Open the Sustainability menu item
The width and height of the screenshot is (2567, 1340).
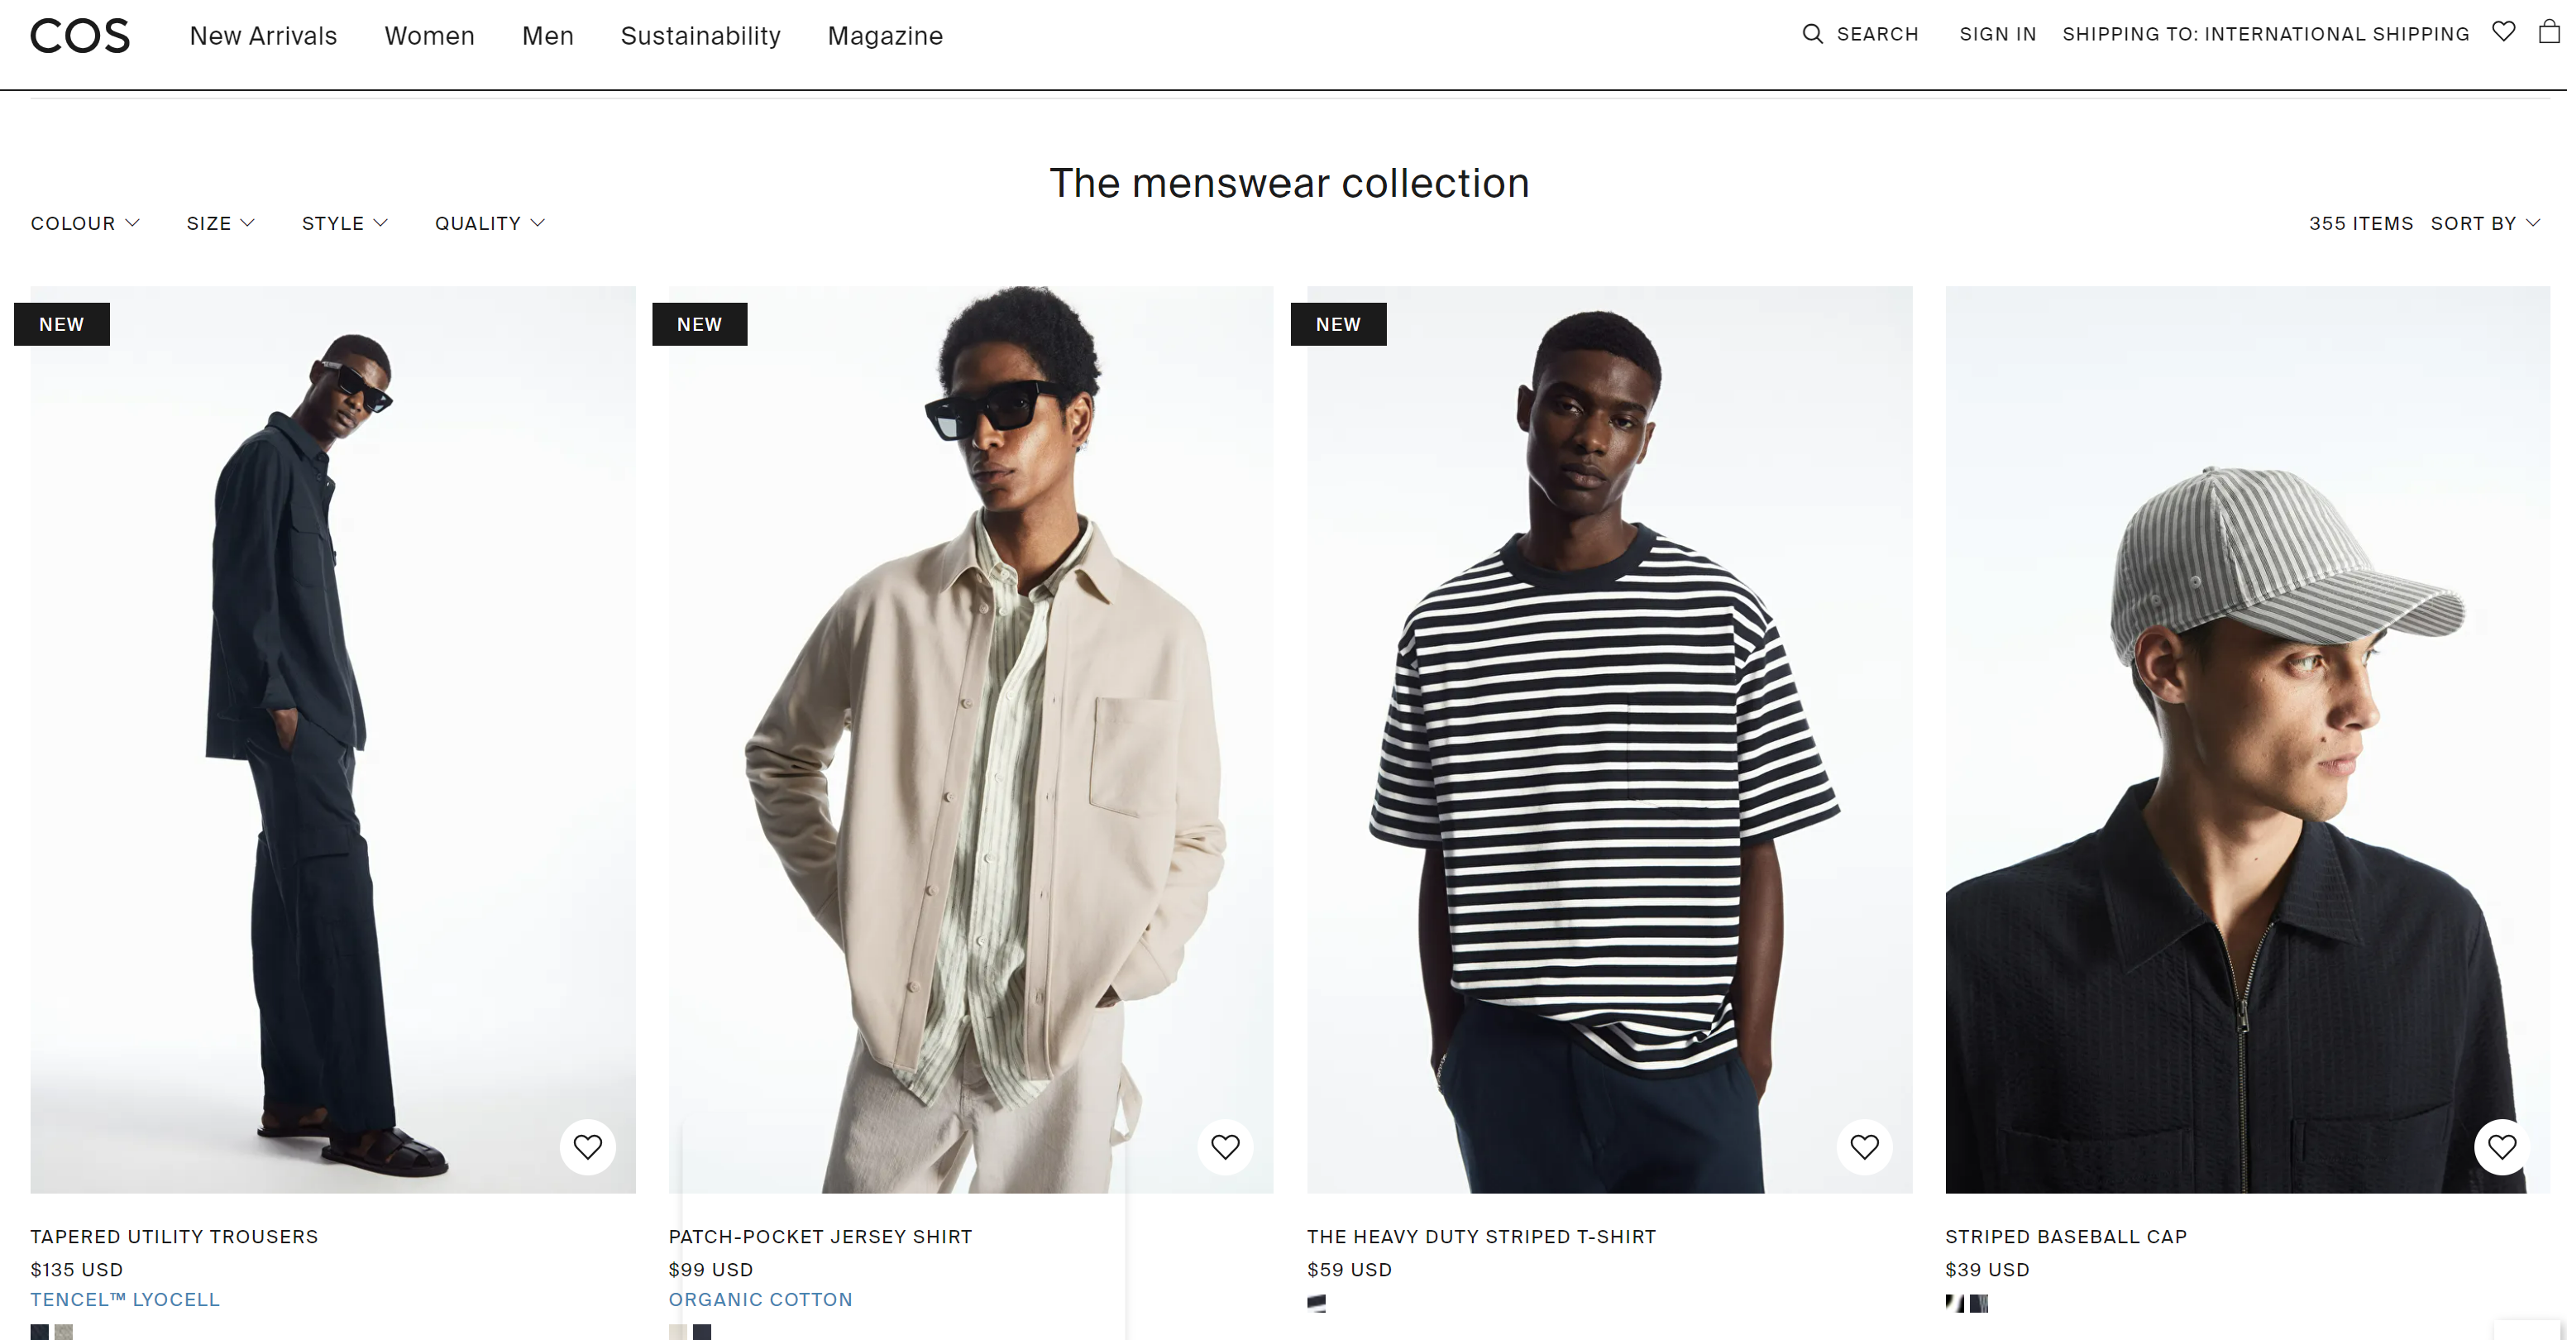[x=700, y=36]
